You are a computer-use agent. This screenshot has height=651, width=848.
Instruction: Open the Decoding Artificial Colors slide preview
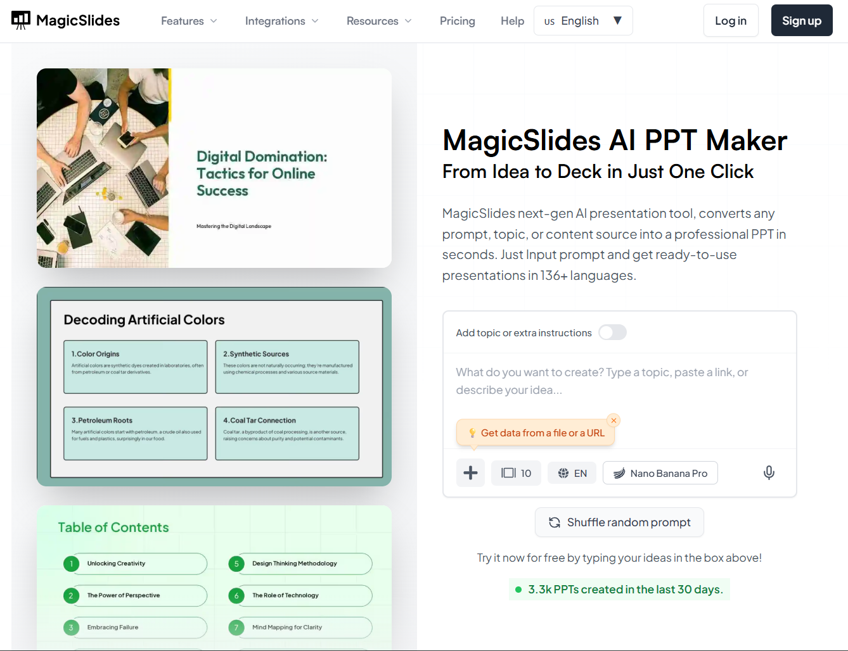214,387
